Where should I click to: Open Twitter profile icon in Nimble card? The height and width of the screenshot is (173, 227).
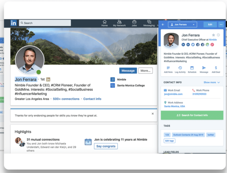point(193,45)
